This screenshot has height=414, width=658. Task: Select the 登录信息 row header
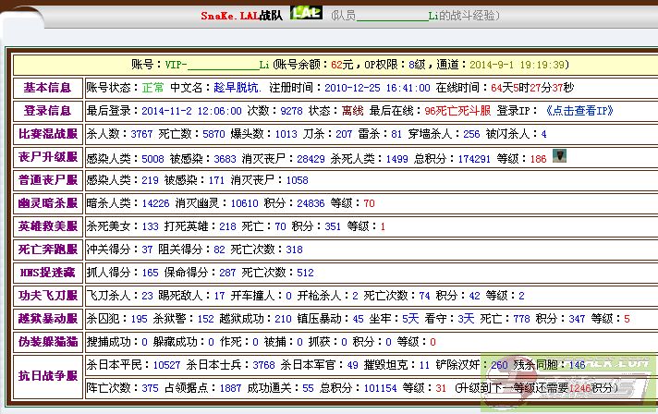pos(46,111)
